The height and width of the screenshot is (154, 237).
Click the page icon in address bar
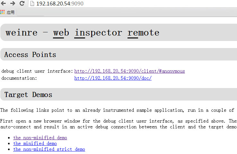click(x=32, y=4)
